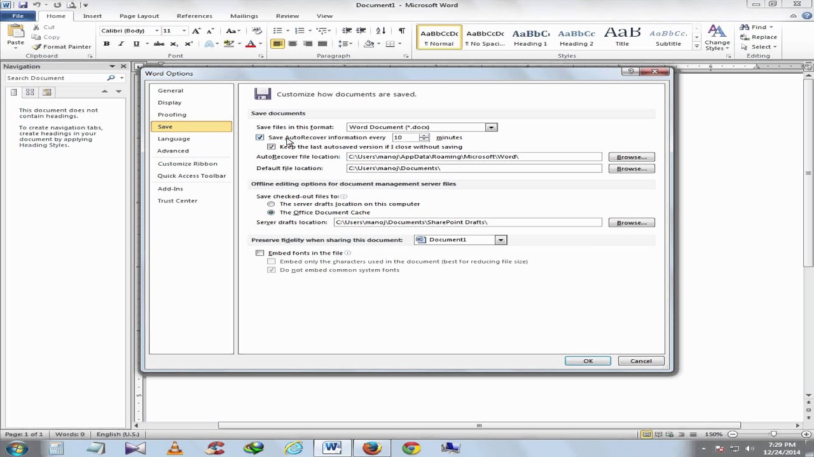Click the Clear Formatting icon
This screenshot has width=814, height=457.
coord(257,30)
